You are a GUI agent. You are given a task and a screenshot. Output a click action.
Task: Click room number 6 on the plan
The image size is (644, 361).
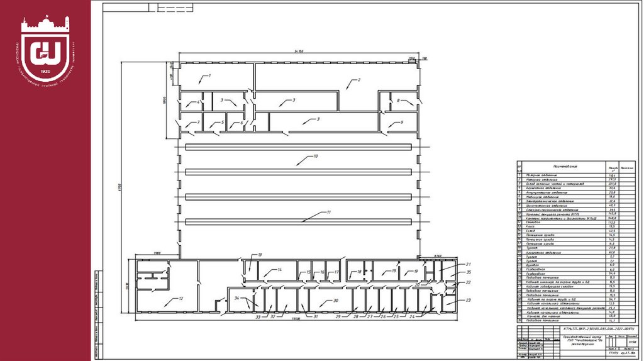241,123
